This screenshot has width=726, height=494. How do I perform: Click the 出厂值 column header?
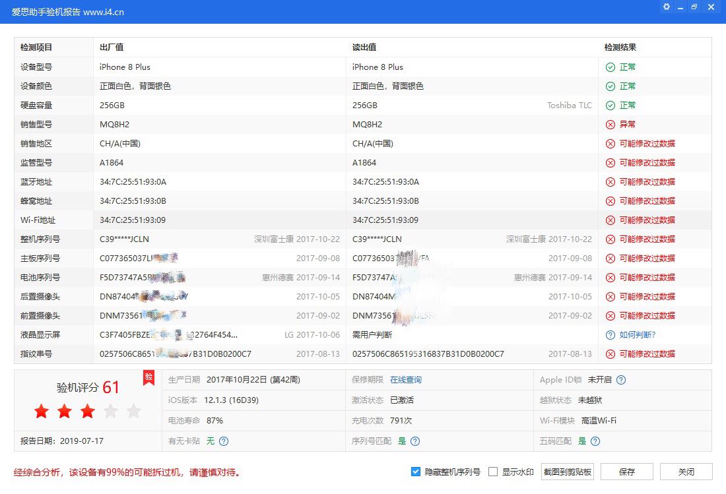point(112,47)
